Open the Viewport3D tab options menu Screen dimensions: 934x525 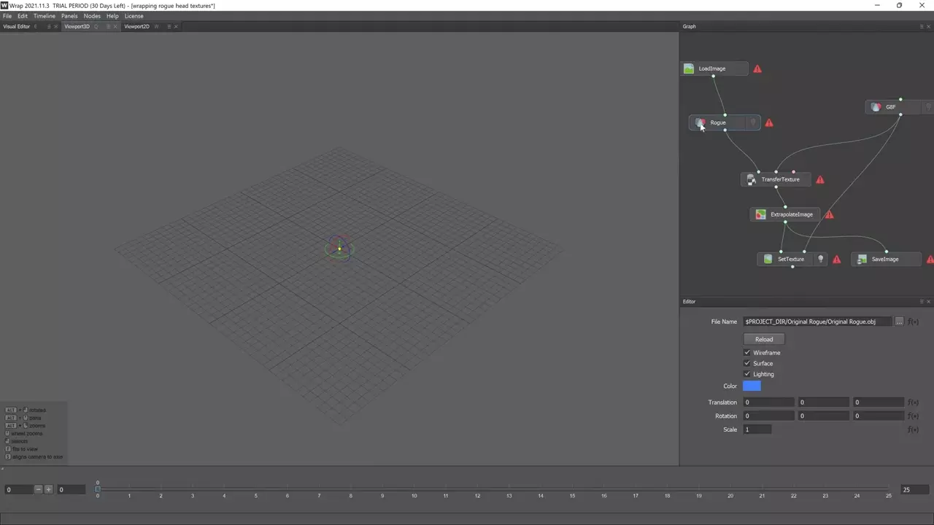(109, 26)
